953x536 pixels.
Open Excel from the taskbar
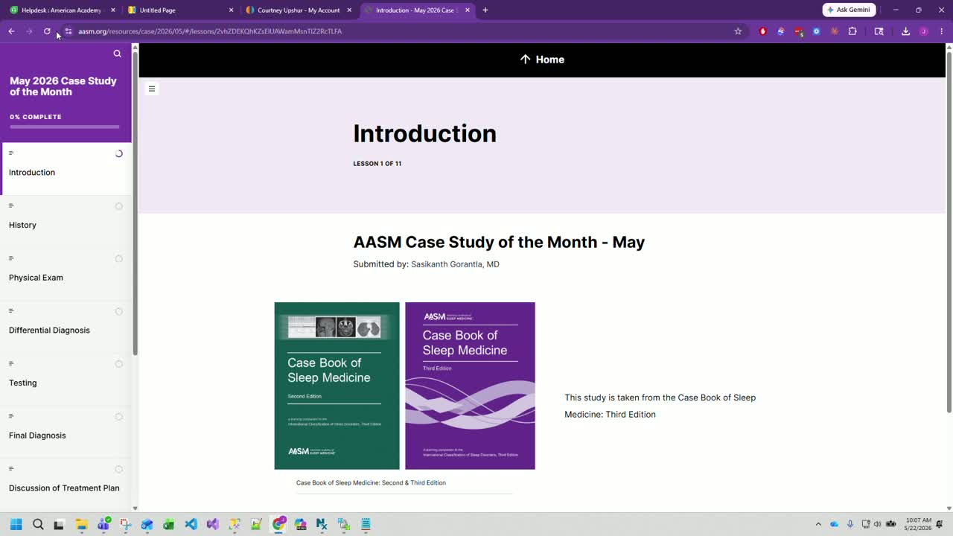tap(169, 524)
